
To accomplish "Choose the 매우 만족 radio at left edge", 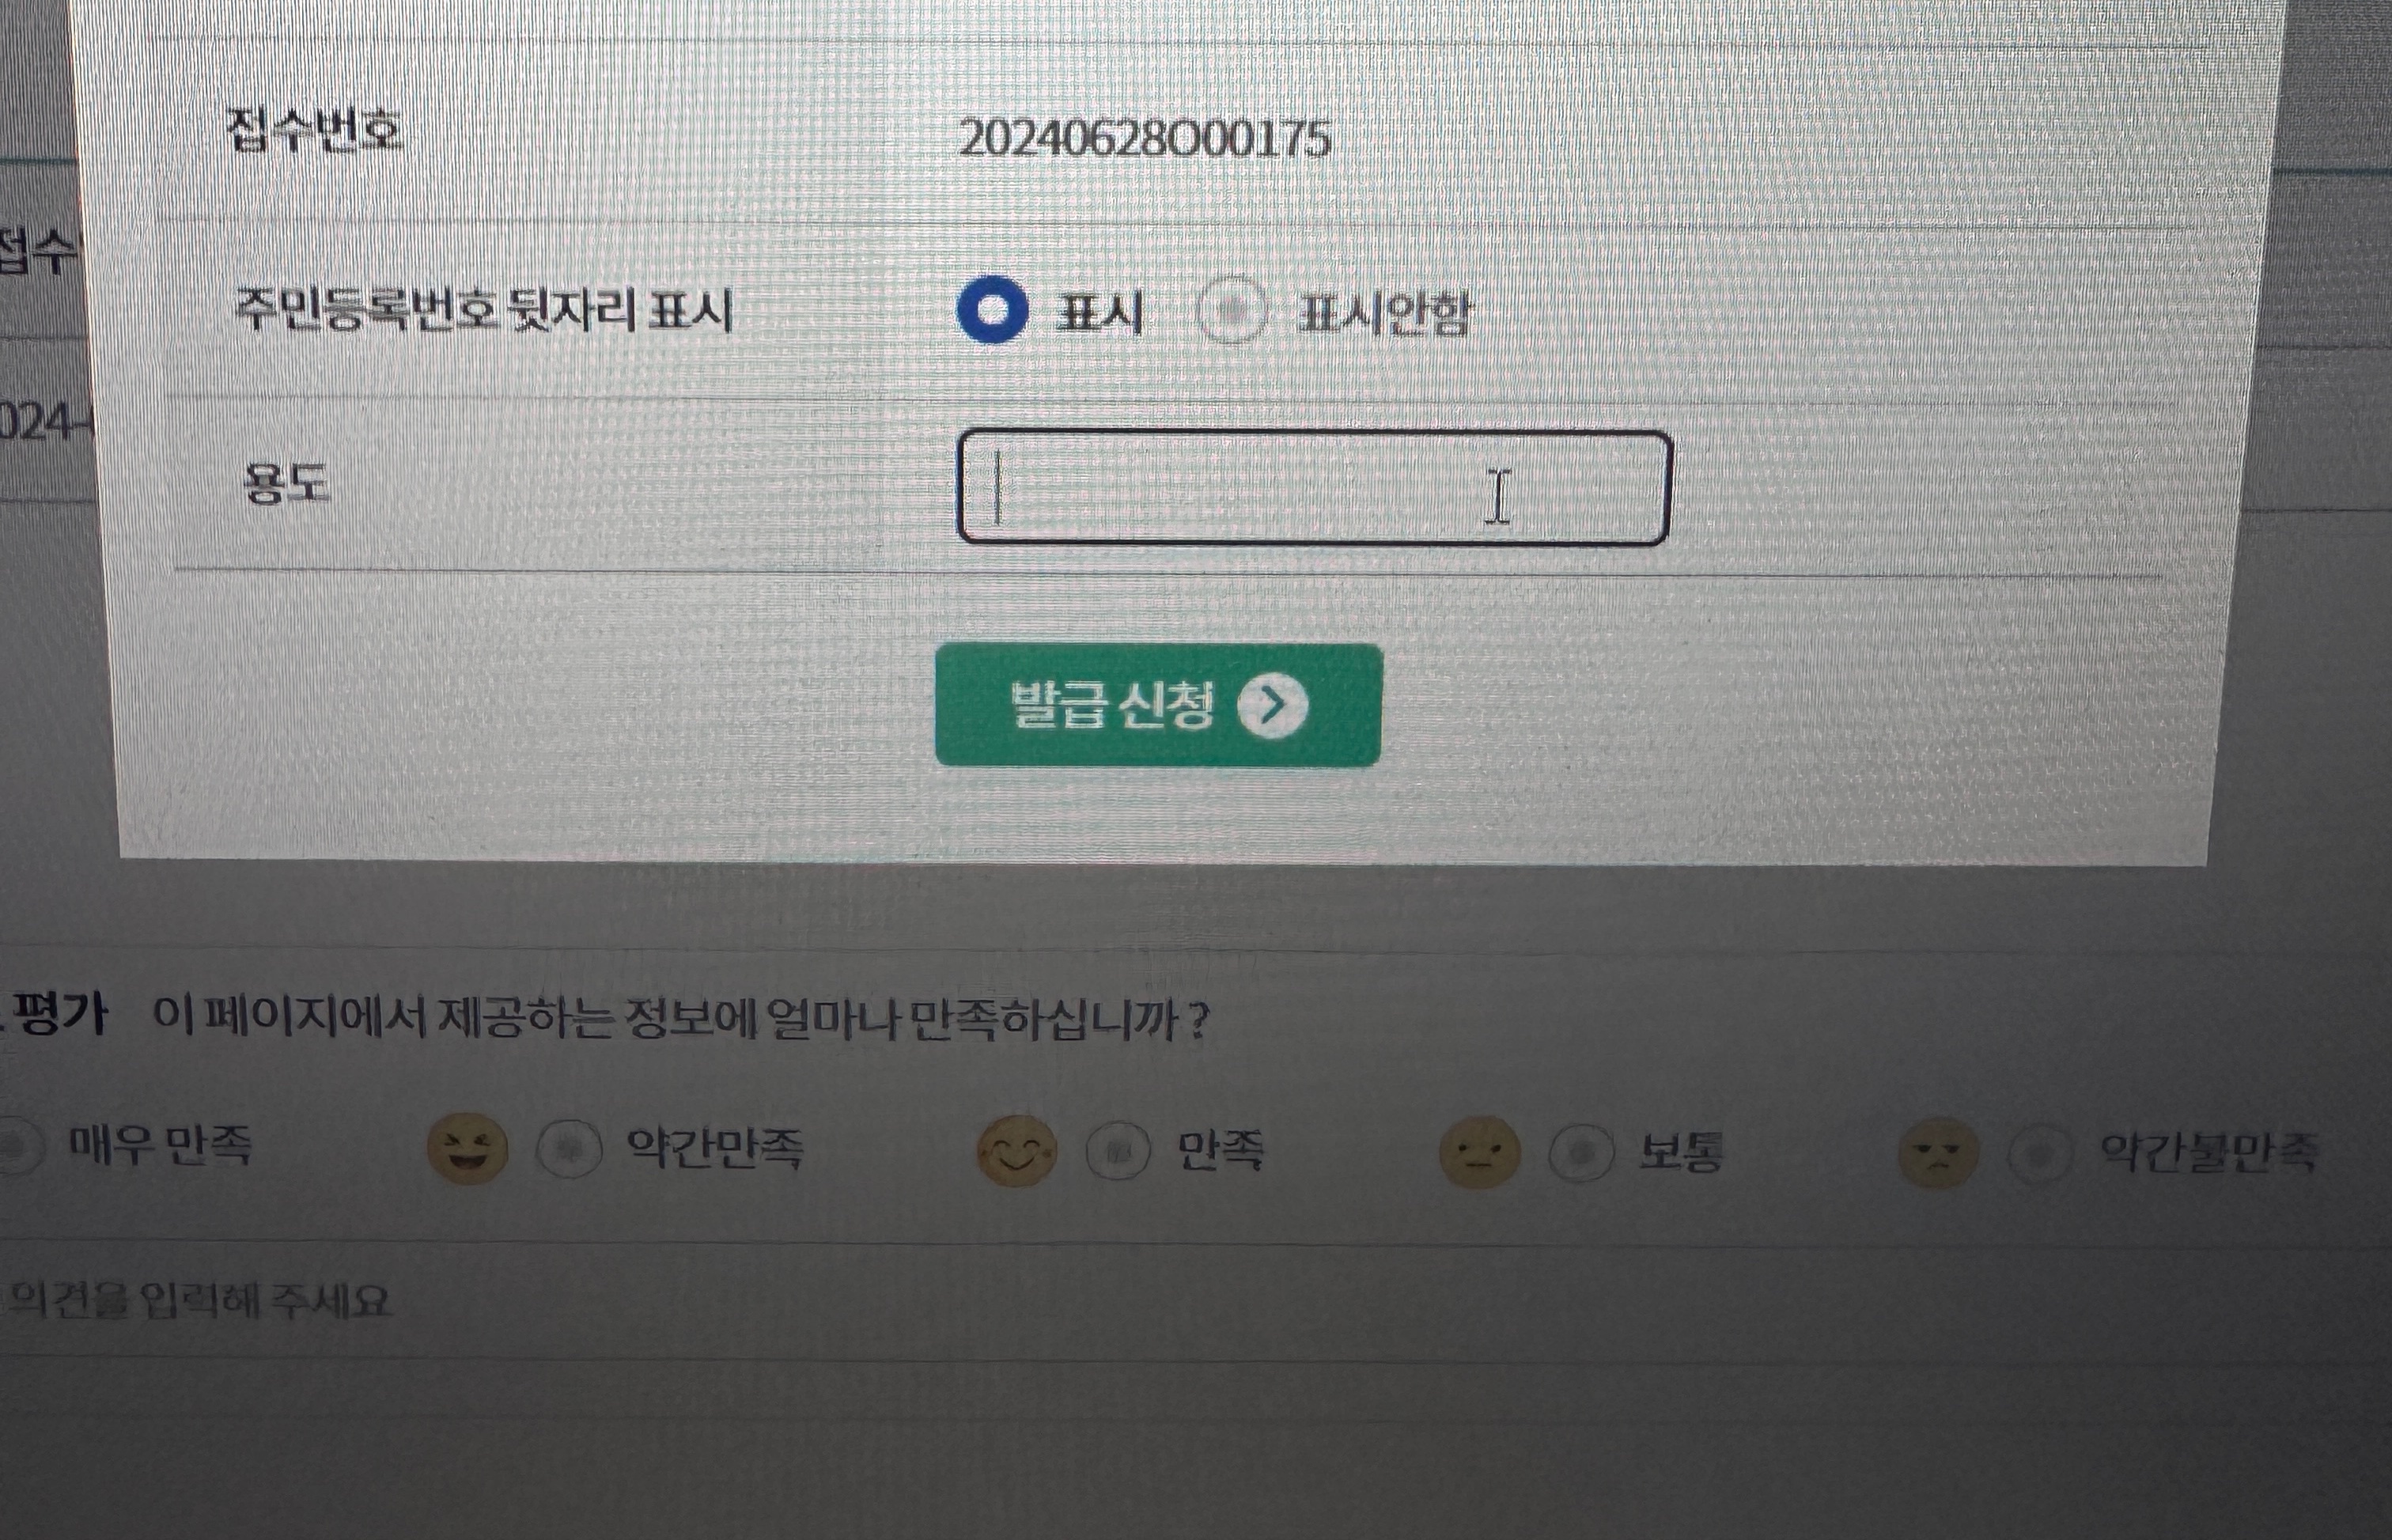I will 18,1144.
